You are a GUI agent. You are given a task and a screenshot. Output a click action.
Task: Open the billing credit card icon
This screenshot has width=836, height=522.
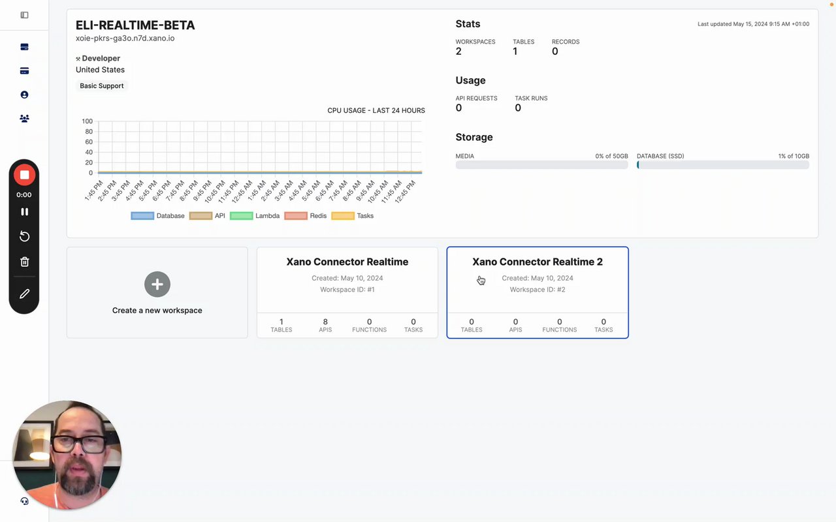tap(24, 70)
